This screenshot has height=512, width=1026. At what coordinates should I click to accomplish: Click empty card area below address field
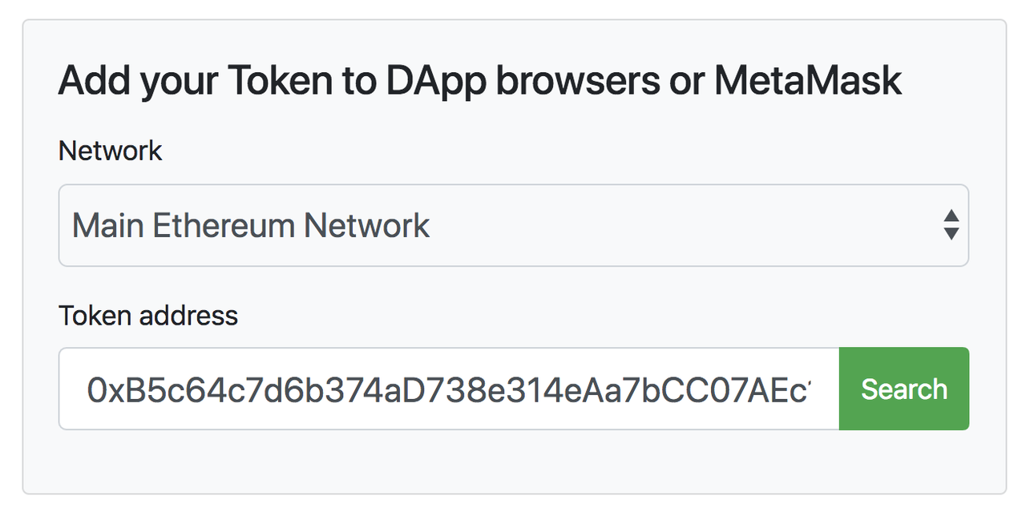(x=513, y=461)
